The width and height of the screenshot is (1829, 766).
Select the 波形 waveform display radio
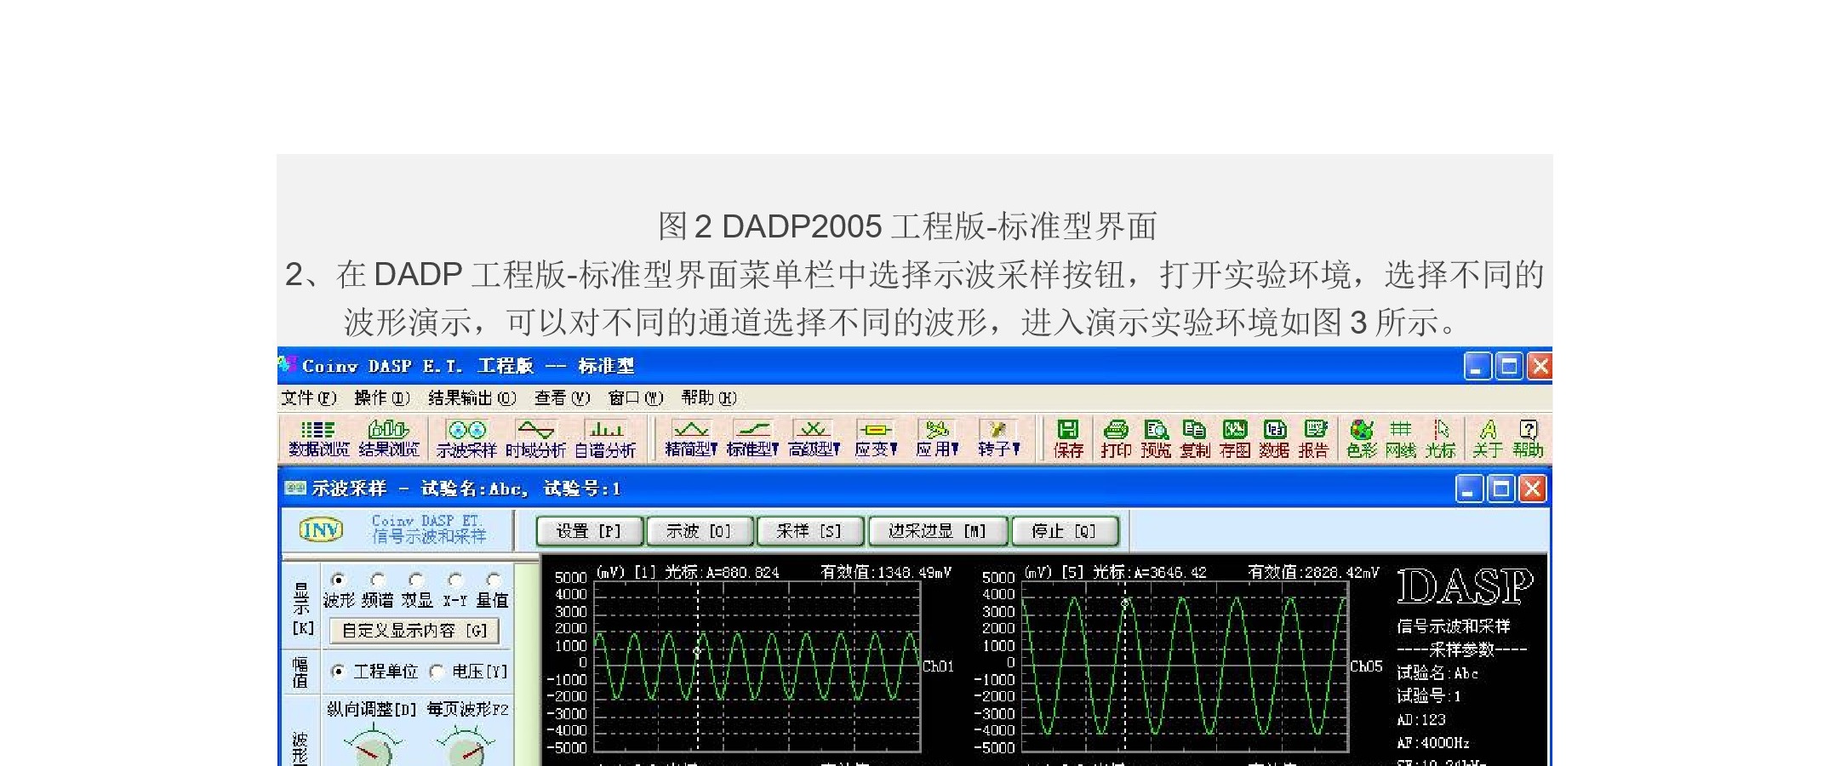click(339, 580)
